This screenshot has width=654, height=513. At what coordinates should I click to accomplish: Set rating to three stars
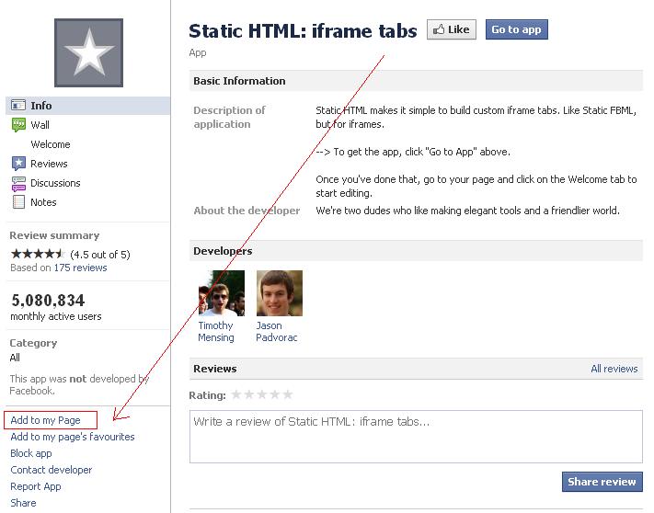click(x=262, y=394)
